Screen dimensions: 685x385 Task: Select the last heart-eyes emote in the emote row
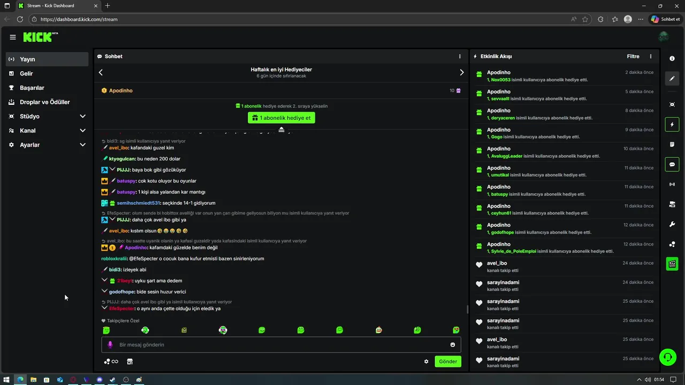click(456, 330)
